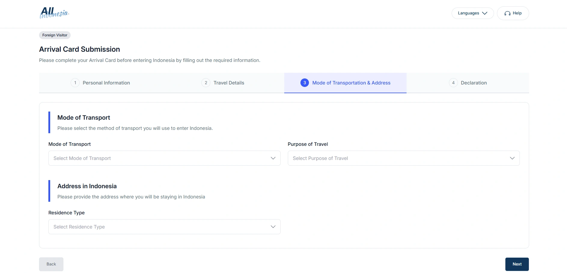Open the Languages dropdown
The height and width of the screenshot is (273, 567).
472,13
